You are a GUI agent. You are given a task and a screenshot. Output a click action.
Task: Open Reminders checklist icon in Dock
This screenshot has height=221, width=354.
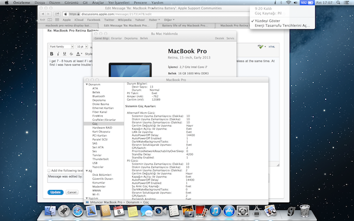(x=174, y=211)
